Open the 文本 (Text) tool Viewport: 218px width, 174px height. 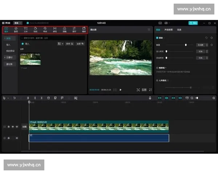(x=26, y=29)
